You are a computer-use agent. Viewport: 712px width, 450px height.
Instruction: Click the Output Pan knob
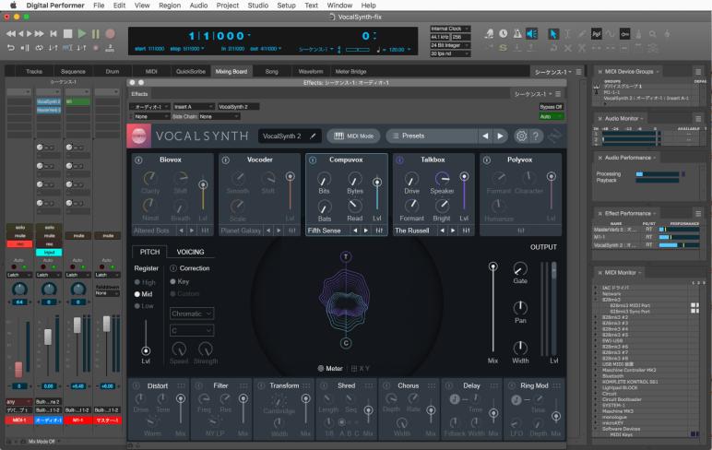pyautogui.click(x=520, y=308)
